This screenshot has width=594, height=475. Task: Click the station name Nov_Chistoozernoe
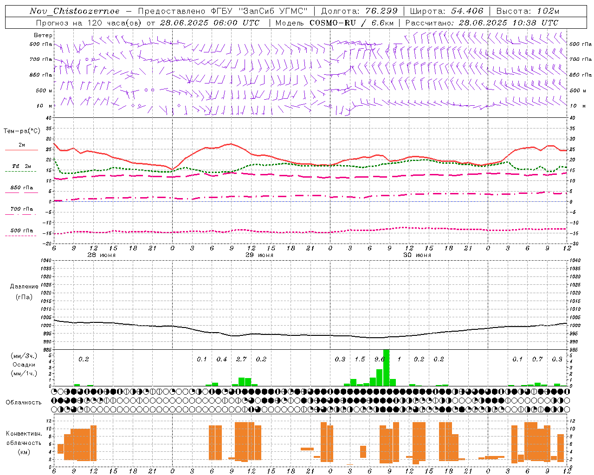point(75,11)
